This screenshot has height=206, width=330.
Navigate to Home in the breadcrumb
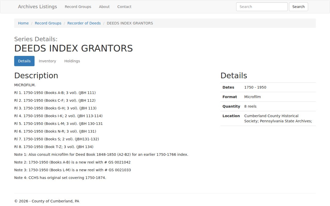pos(23,23)
